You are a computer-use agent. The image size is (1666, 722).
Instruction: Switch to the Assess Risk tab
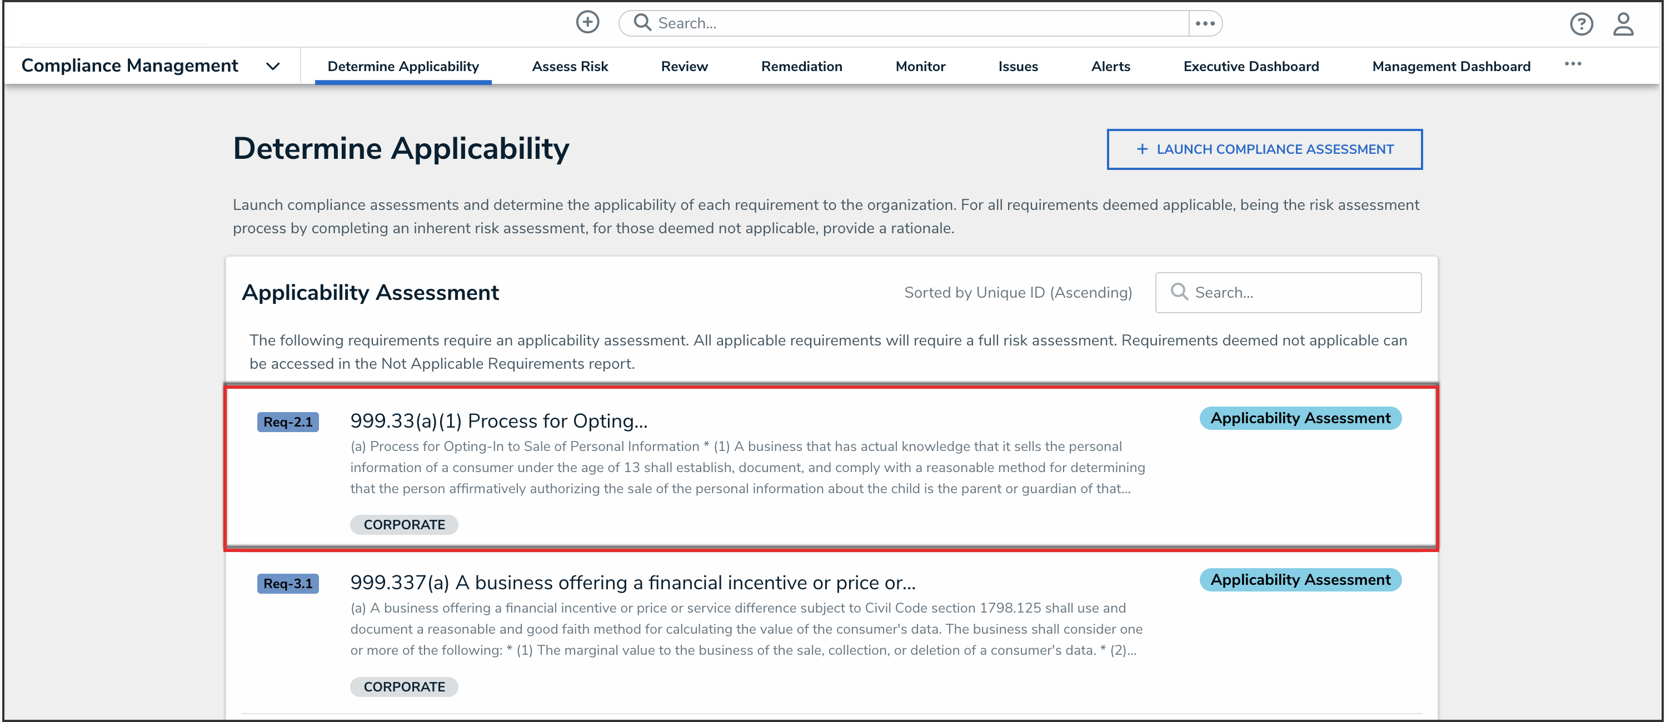[x=570, y=66]
